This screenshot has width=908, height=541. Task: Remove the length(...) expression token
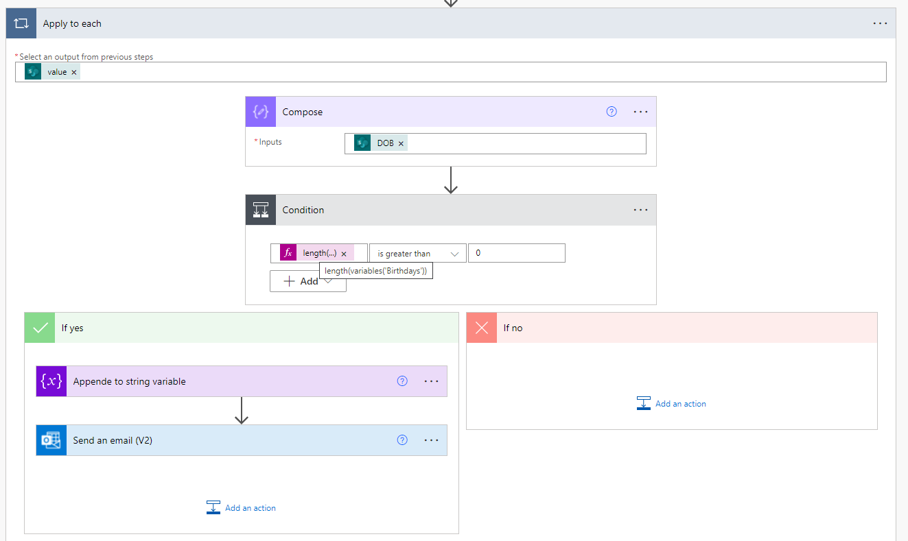[x=344, y=254]
